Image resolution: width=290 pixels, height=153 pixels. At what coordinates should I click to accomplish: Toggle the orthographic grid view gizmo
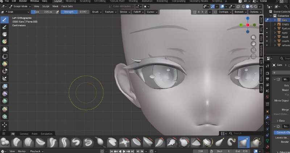point(253,56)
